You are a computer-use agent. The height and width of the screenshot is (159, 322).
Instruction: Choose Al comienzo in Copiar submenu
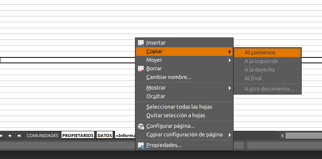(260, 52)
